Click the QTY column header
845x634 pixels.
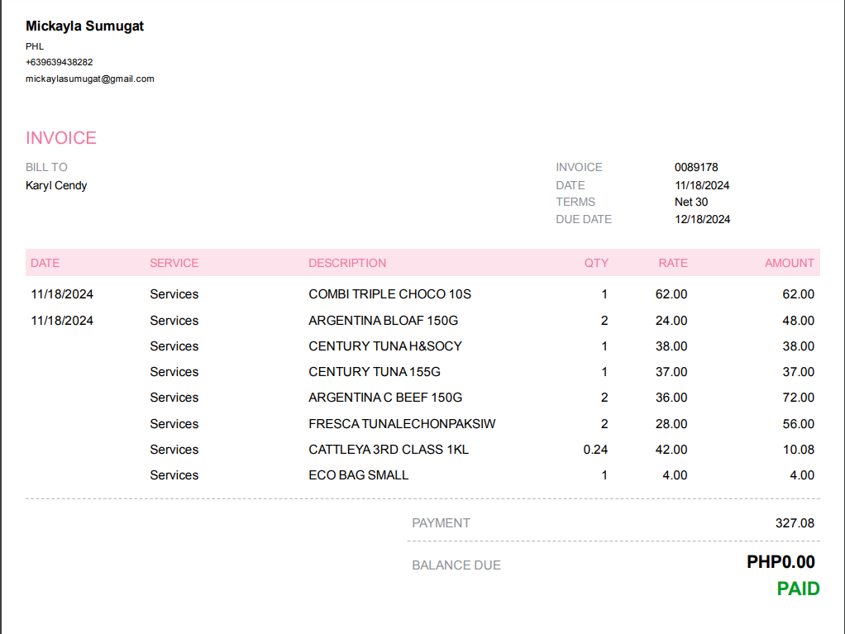(x=596, y=263)
